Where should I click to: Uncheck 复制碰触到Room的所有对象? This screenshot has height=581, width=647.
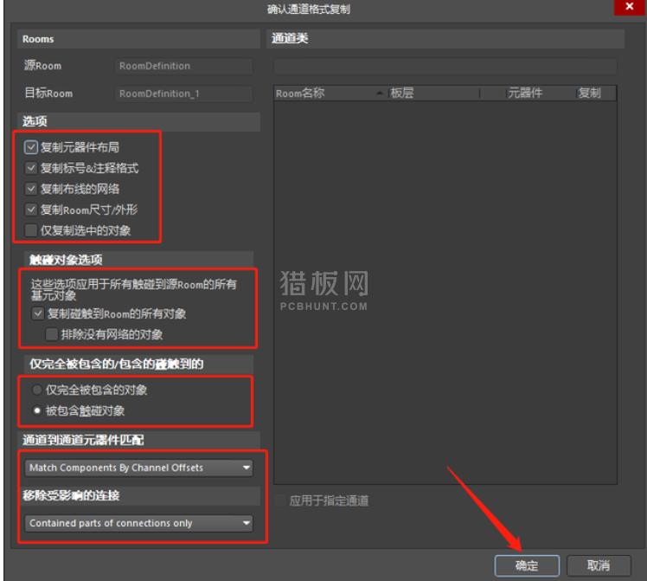click(37, 313)
